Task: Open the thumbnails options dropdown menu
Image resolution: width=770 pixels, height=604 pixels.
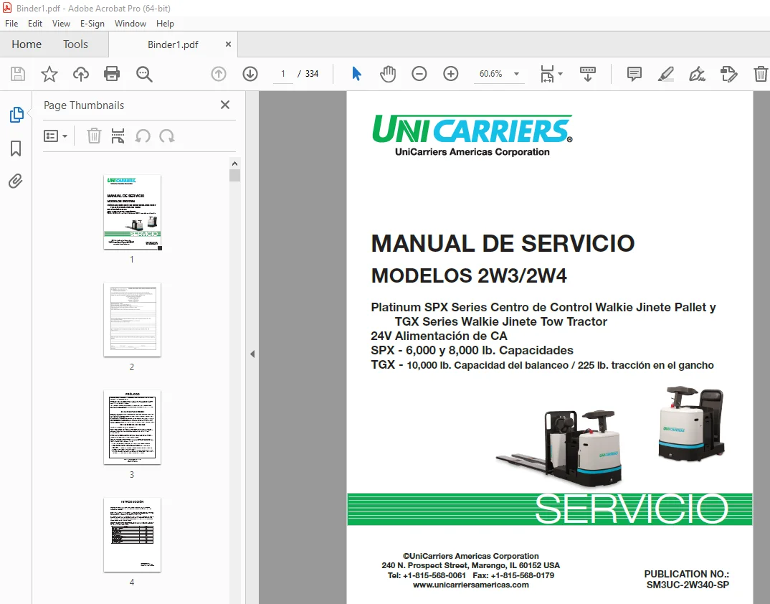Action: (55, 136)
